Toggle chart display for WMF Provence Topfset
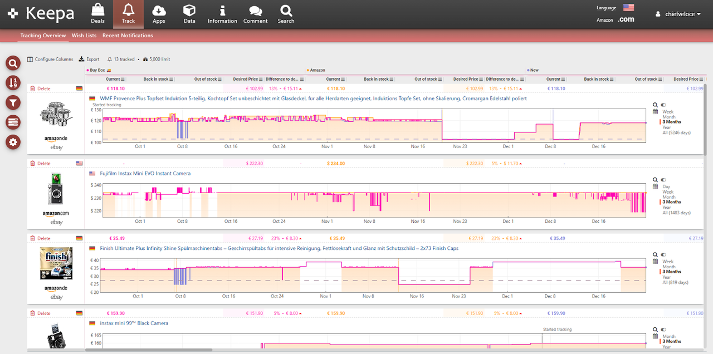Screen dimensions: 713x354 point(663,105)
